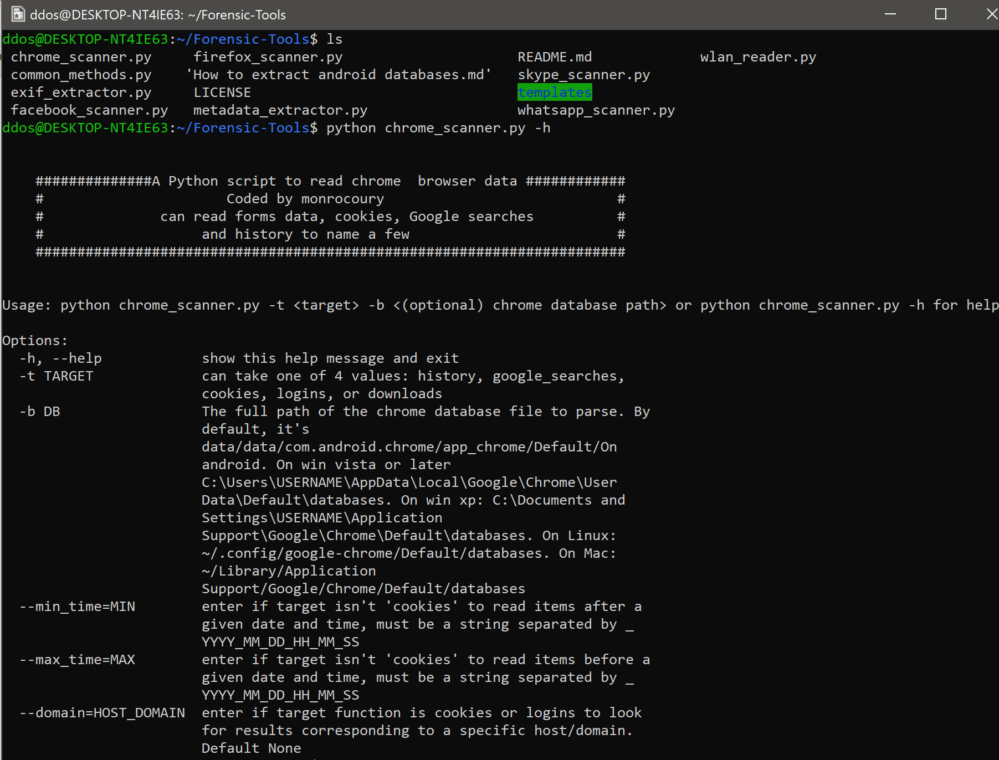The height and width of the screenshot is (760, 999).
Task: Click the 'cookies, logins, or downloads' line
Action: coord(322,394)
